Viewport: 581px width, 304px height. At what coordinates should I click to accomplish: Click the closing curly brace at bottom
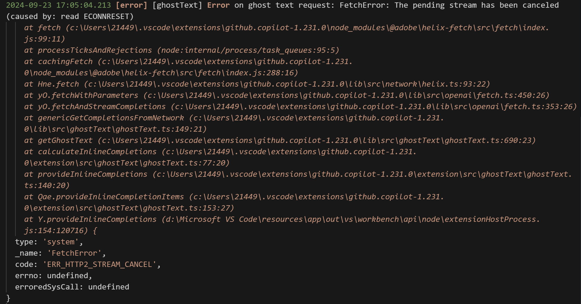point(8,298)
